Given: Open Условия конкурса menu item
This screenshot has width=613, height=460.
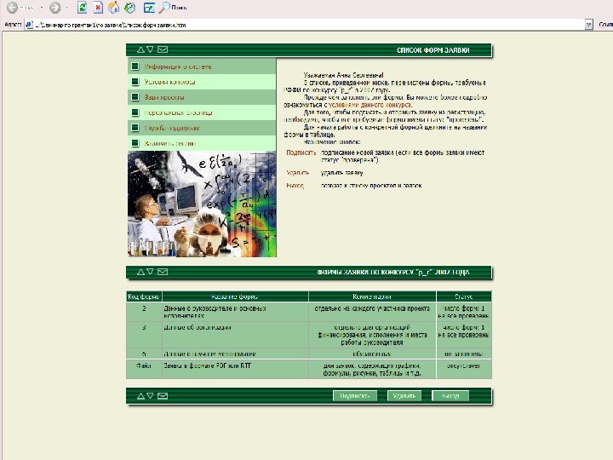Looking at the screenshot, I should point(202,82).
